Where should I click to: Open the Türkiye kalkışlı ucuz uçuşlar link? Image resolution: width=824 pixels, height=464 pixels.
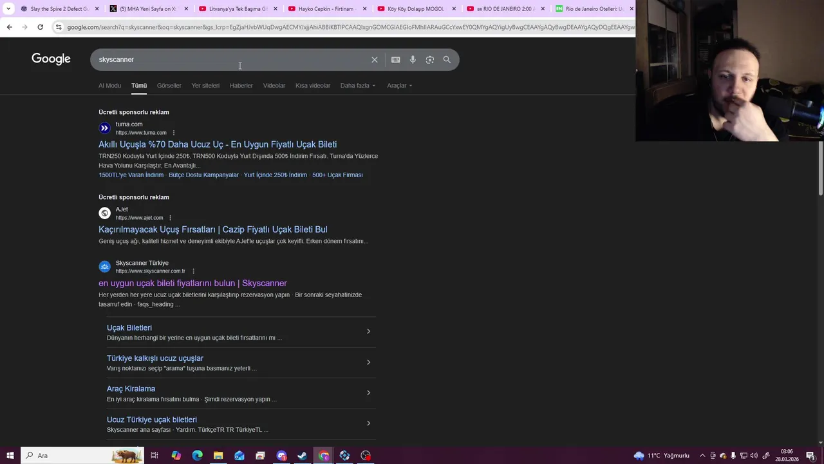click(155, 358)
